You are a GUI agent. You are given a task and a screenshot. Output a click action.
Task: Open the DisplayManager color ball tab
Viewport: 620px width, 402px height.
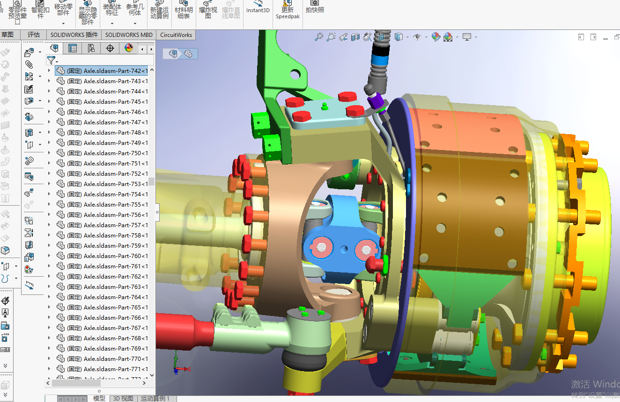pyautogui.click(x=129, y=48)
